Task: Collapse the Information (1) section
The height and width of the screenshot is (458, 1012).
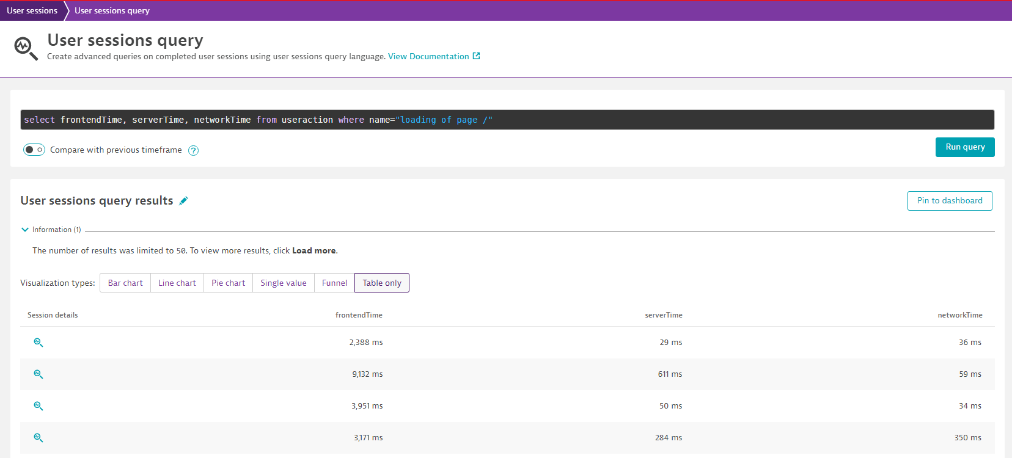Action: pos(25,230)
